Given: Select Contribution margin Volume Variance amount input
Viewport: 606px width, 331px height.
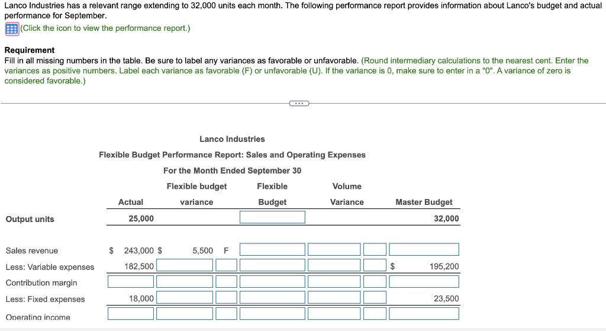Looking at the screenshot, I should (x=334, y=281).
